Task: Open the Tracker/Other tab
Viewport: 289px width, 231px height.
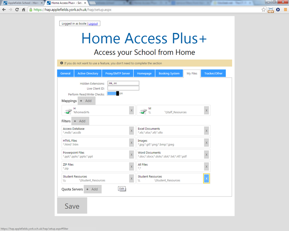Action: (x=213, y=73)
